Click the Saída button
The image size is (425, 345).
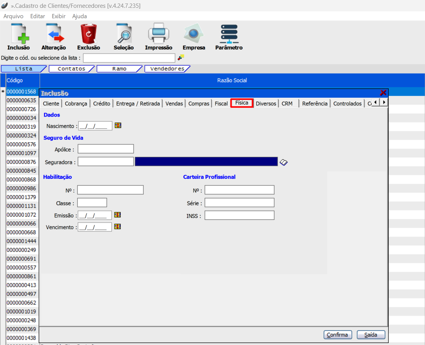click(371, 335)
